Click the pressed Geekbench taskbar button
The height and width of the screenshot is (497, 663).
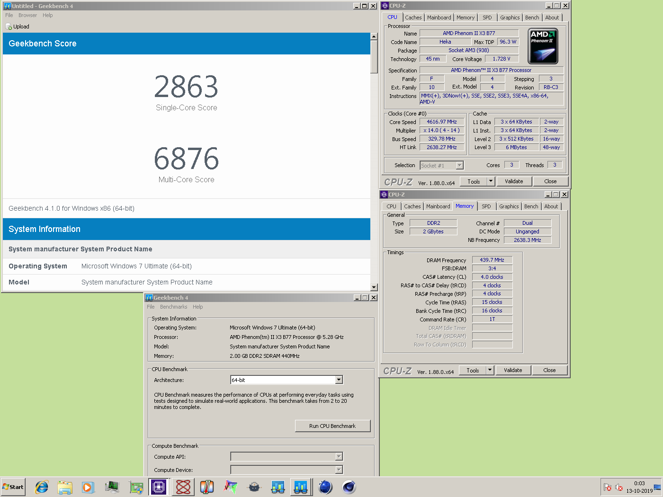point(301,487)
